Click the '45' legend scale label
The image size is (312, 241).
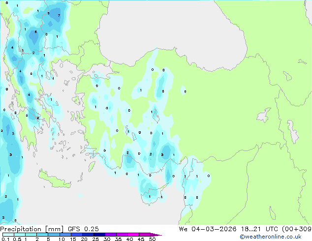pyautogui.click(x=141, y=239)
